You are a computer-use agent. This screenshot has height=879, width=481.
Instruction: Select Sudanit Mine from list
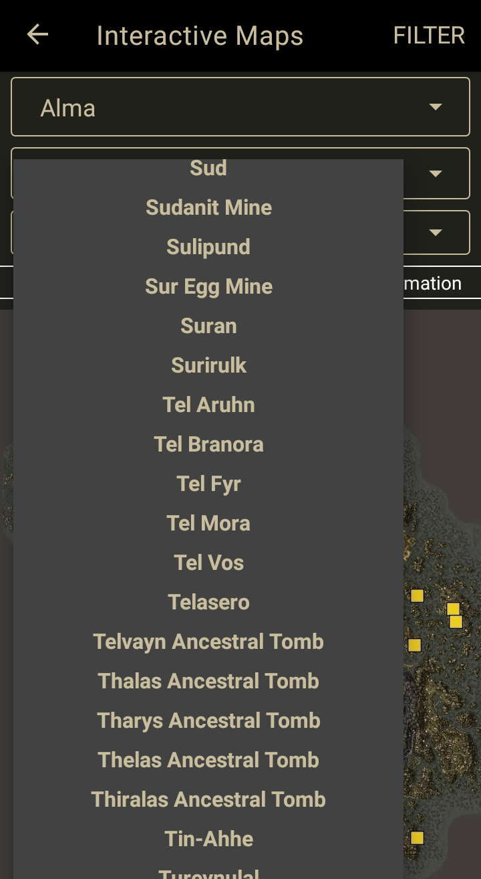[208, 207]
